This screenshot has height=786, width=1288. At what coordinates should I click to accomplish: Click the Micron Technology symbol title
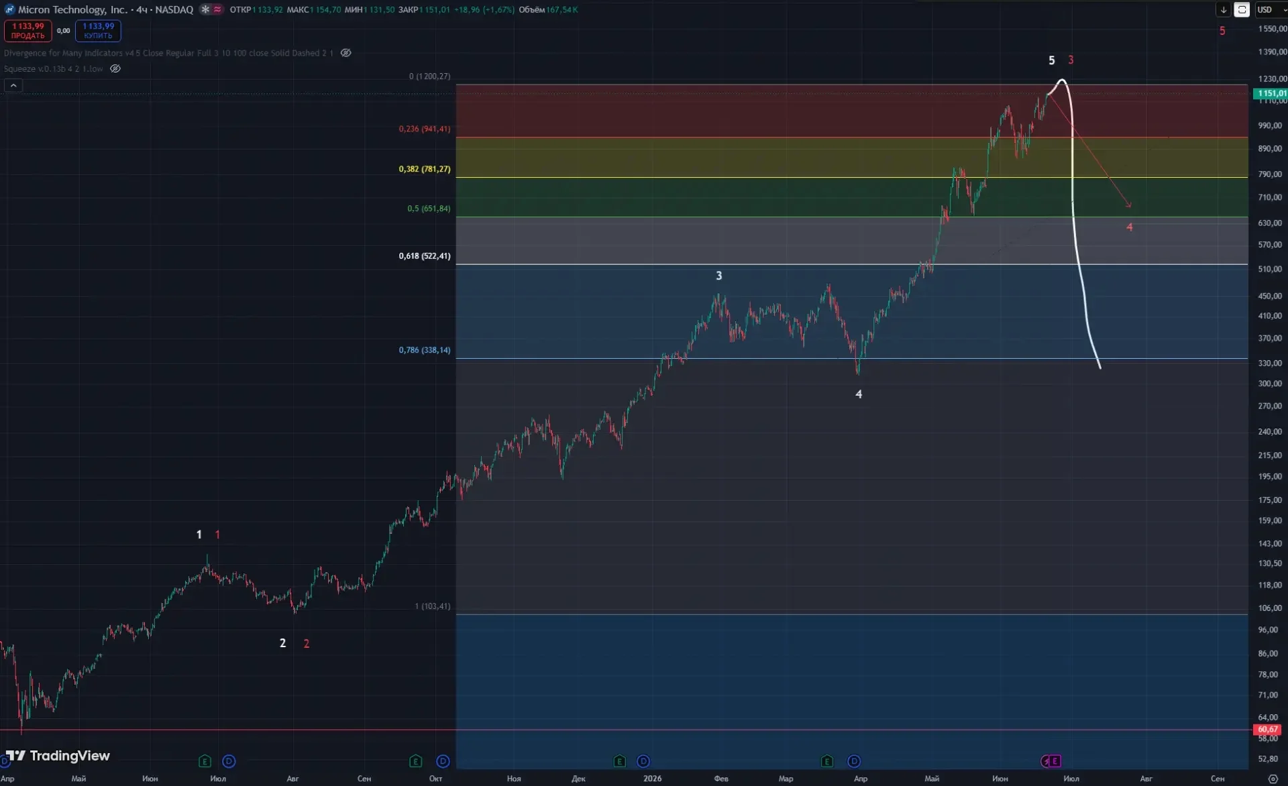click(x=72, y=9)
